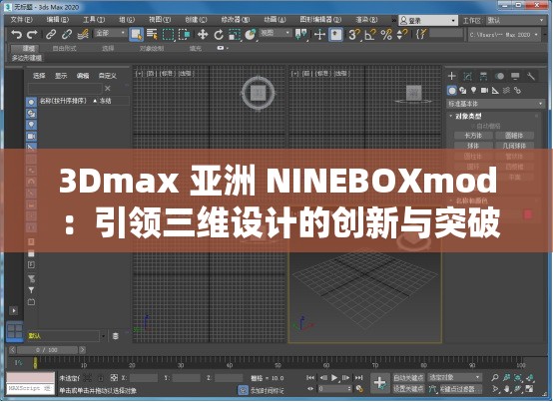Activate the Select Object tool

[136, 34]
